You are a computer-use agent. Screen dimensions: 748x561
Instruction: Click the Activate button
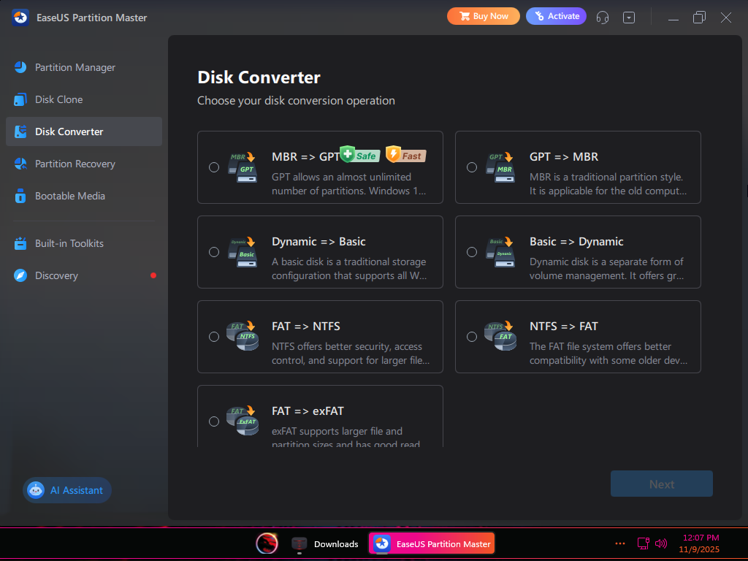[556, 16]
